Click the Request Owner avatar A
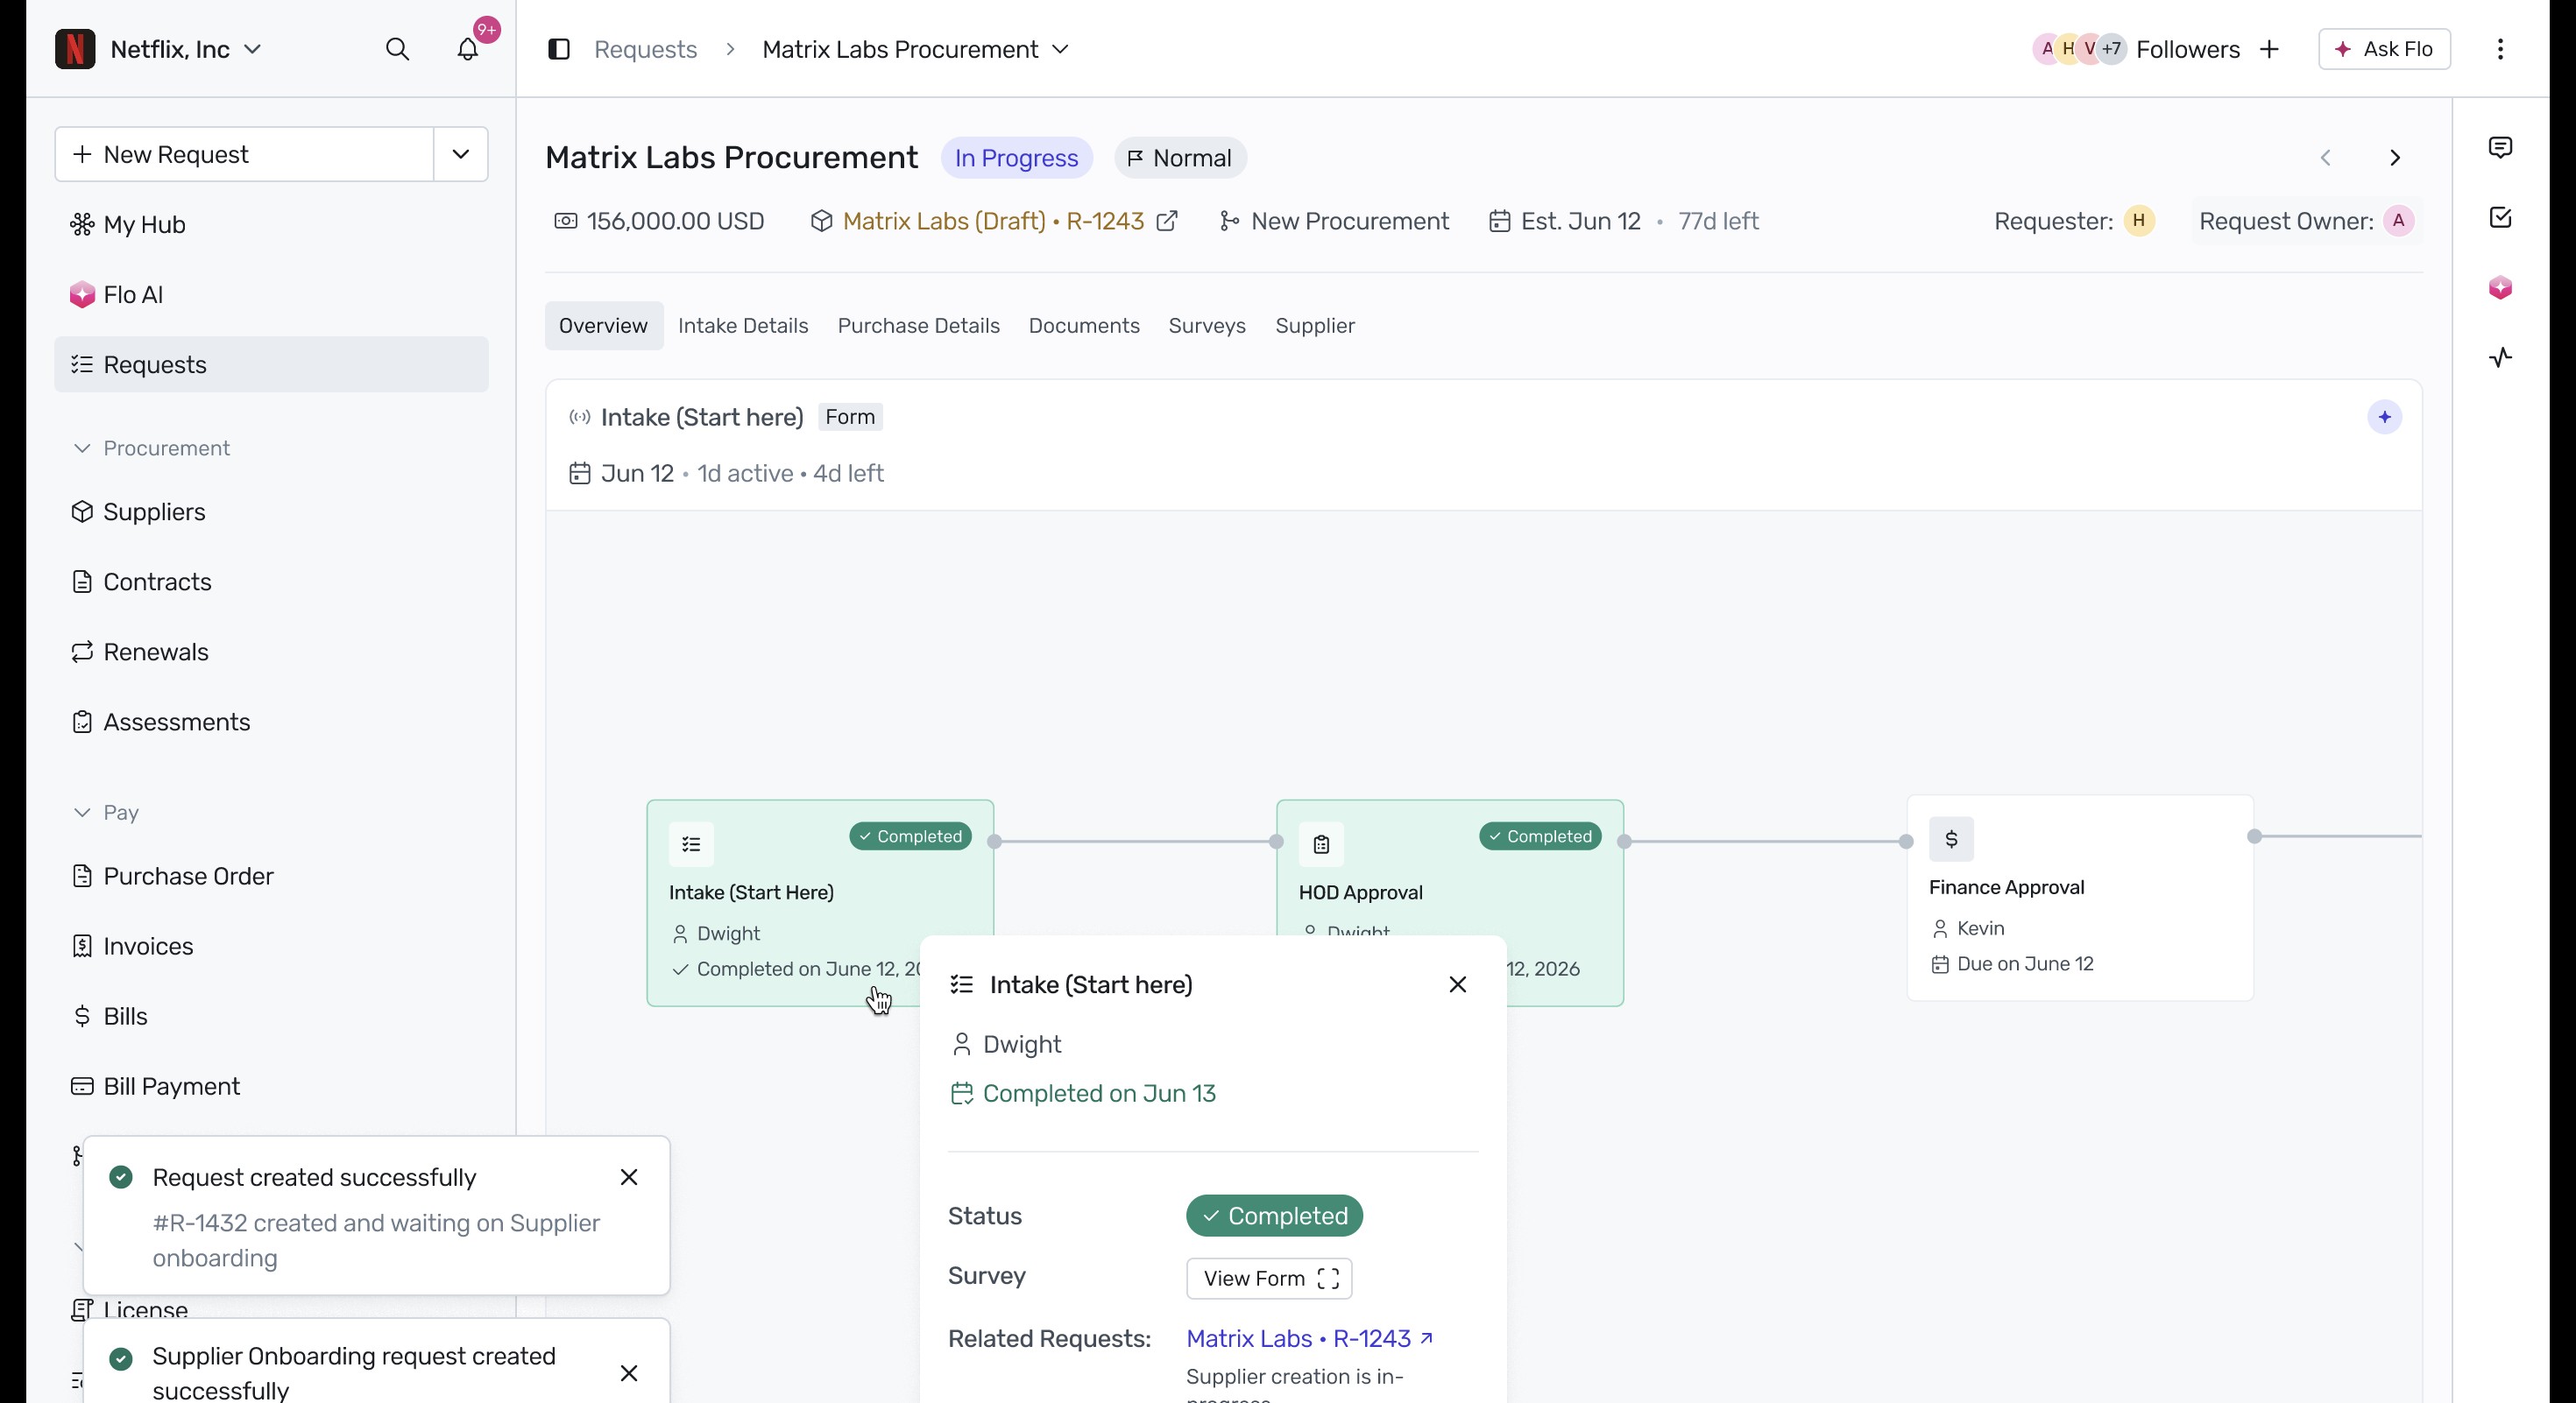The width and height of the screenshot is (2576, 1403). (2398, 221)
